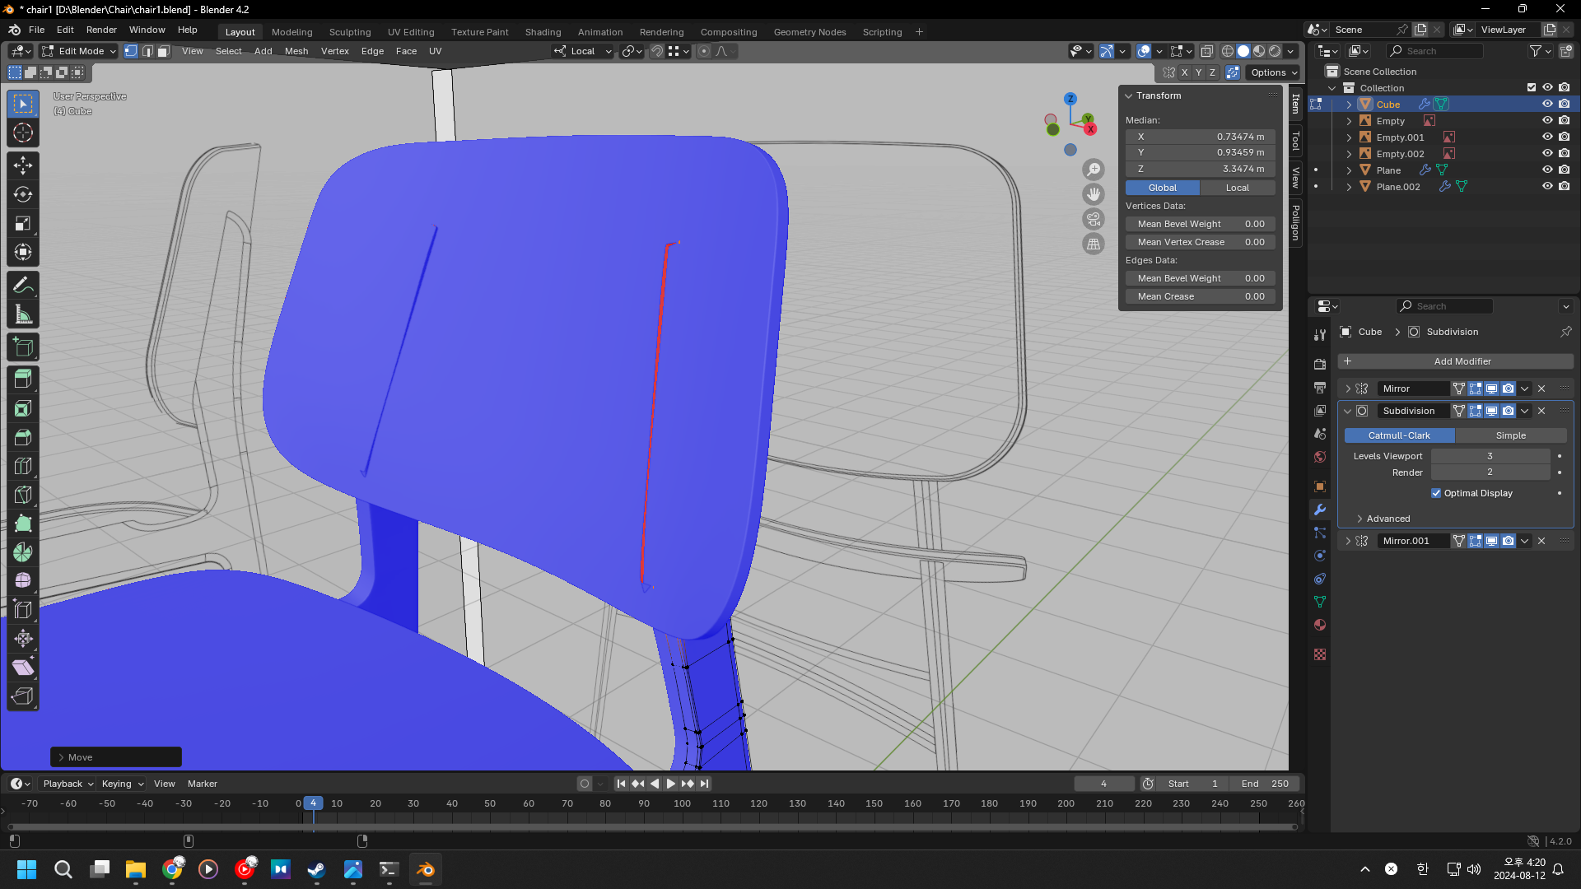This screenshot has width=1581, height=889.
Task: Click the pan view hand icon
Action: click(x=1094, y=194)
